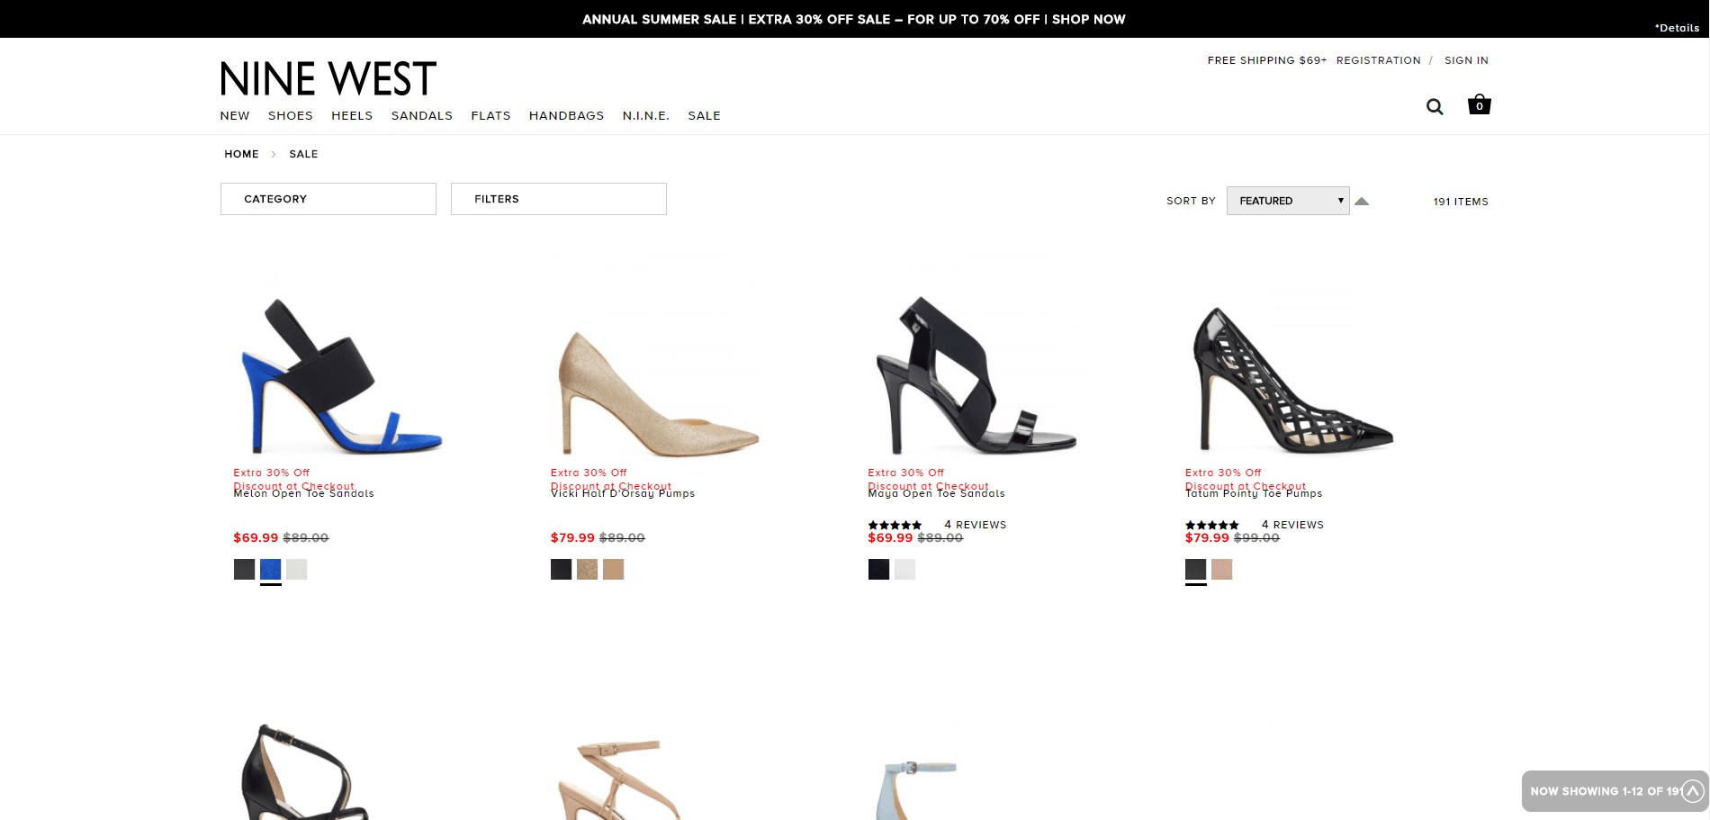1710x820 pixels.
Task: Open the black strappy sandal image in second row
Action: point(306,771)
